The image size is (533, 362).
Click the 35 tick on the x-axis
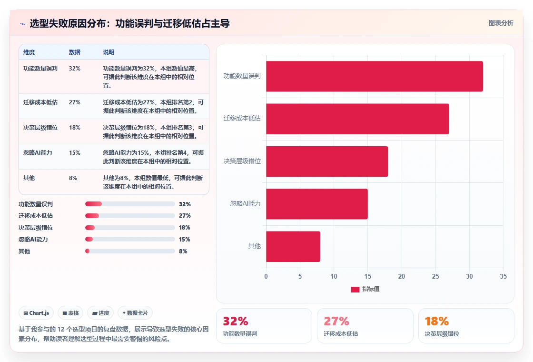point(503,277)
